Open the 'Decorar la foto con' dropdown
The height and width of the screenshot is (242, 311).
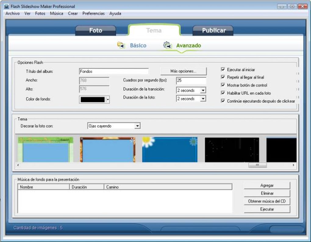click(138, 126)
